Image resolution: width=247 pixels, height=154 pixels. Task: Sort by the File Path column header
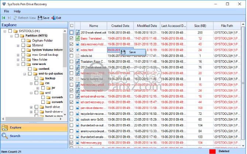point(227,26)
